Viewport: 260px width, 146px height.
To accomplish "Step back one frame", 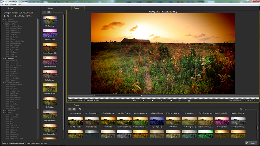I will coord(144,101).
